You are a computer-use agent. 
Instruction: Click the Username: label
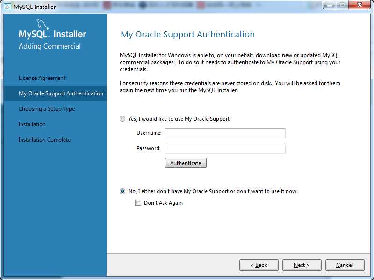(149, 133)
